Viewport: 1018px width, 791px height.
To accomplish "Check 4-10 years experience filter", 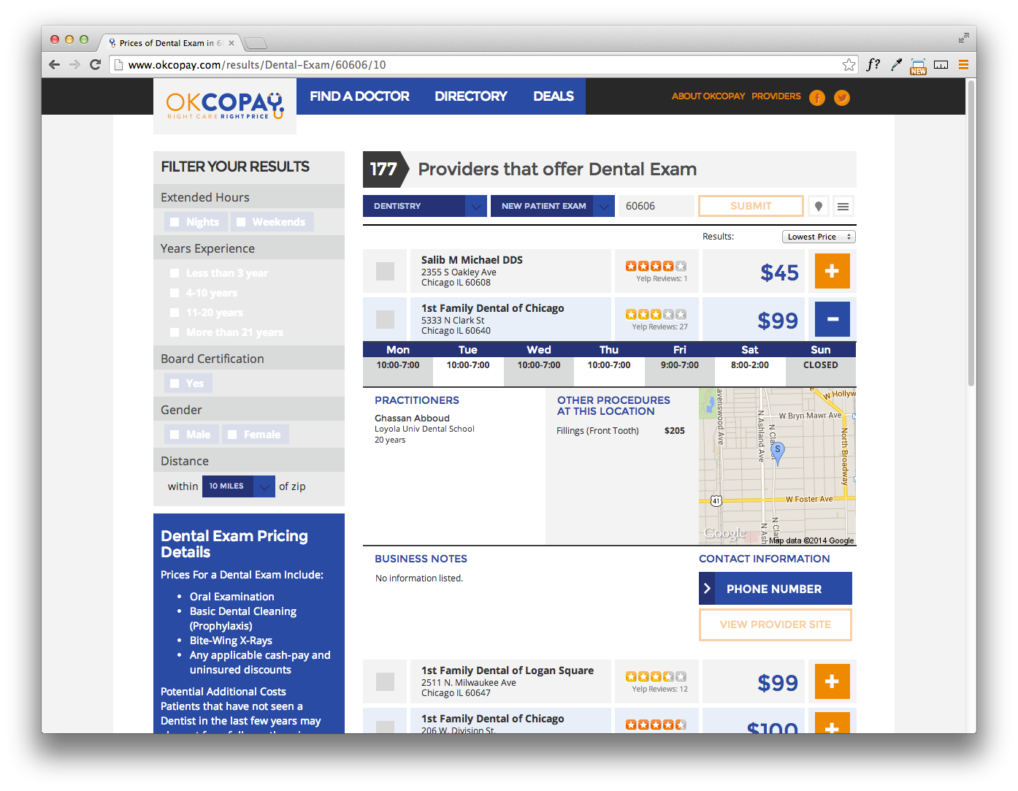I will 175,293.
